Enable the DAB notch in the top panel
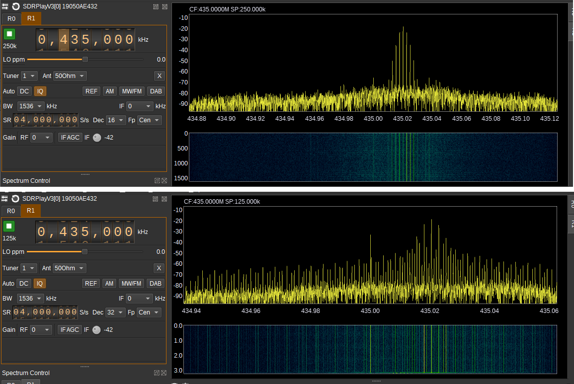Viewport: 574px width, 384px height. point(156,91)
